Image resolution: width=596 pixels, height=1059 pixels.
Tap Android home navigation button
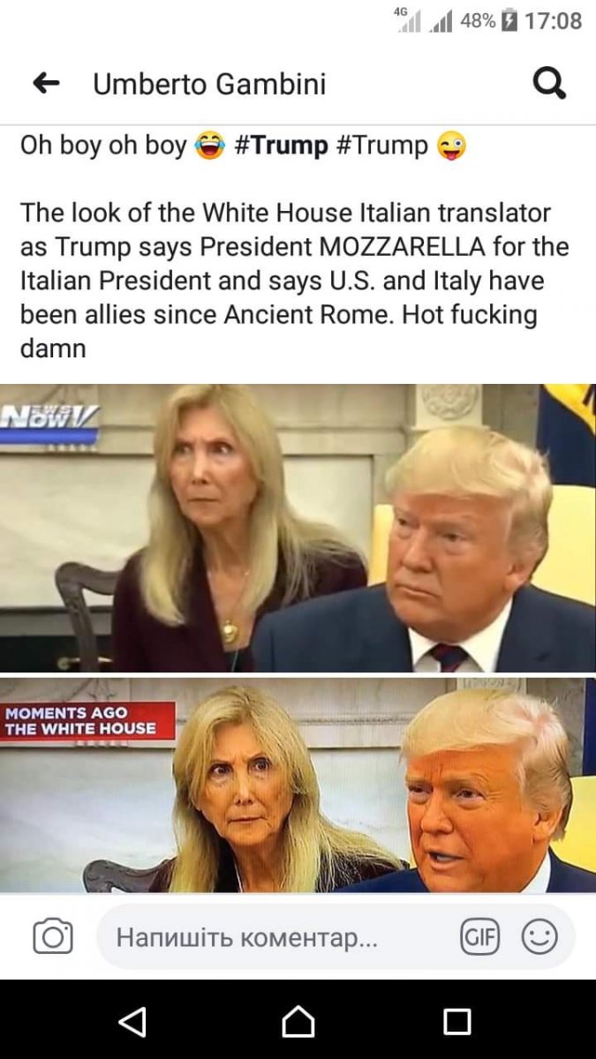pyautogui.click(x=298, y=1021)
